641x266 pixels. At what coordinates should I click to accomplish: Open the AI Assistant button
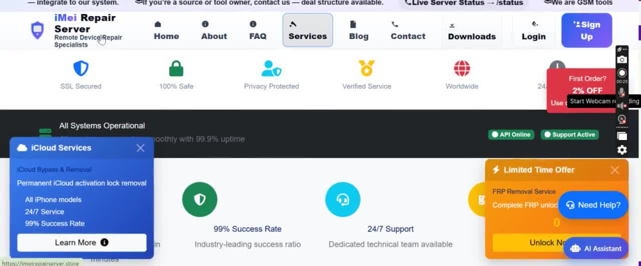[595, 249]
